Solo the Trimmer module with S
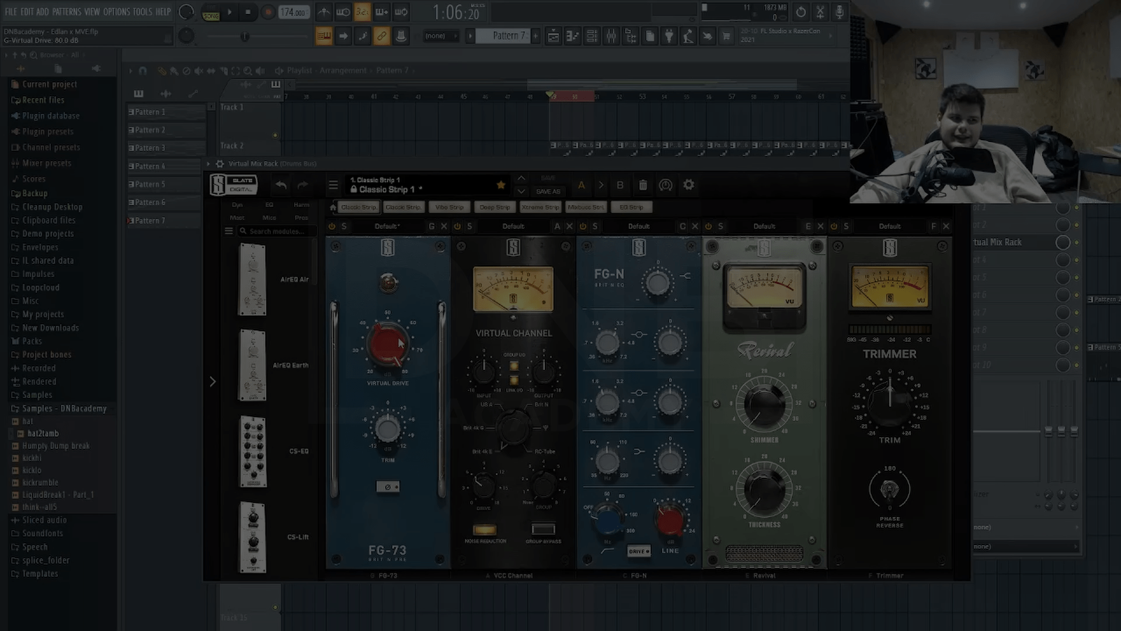 click(x=846, y=226)
